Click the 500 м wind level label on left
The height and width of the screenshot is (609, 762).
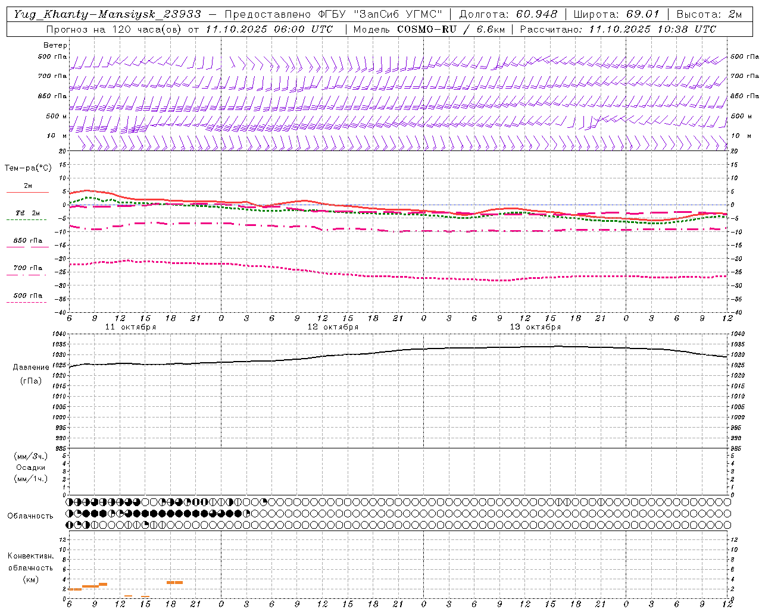[x=57, y=116]
